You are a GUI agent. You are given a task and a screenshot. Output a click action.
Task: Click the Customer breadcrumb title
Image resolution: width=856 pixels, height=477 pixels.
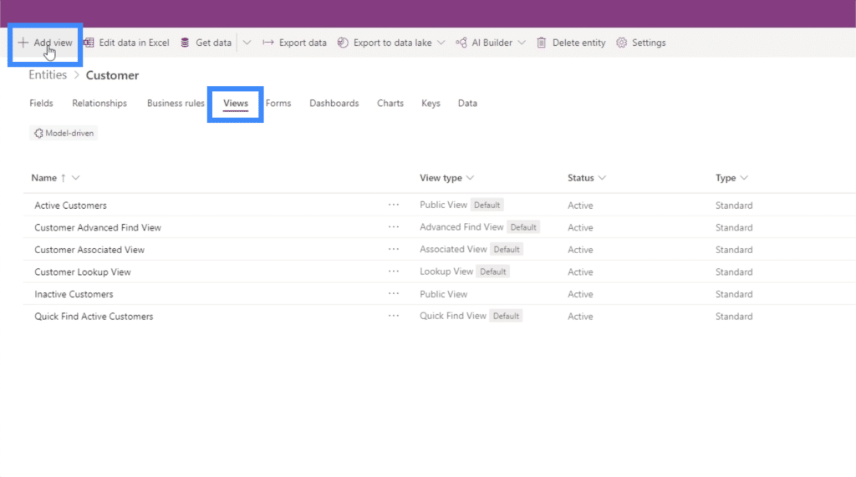click(x=113, y=75)
